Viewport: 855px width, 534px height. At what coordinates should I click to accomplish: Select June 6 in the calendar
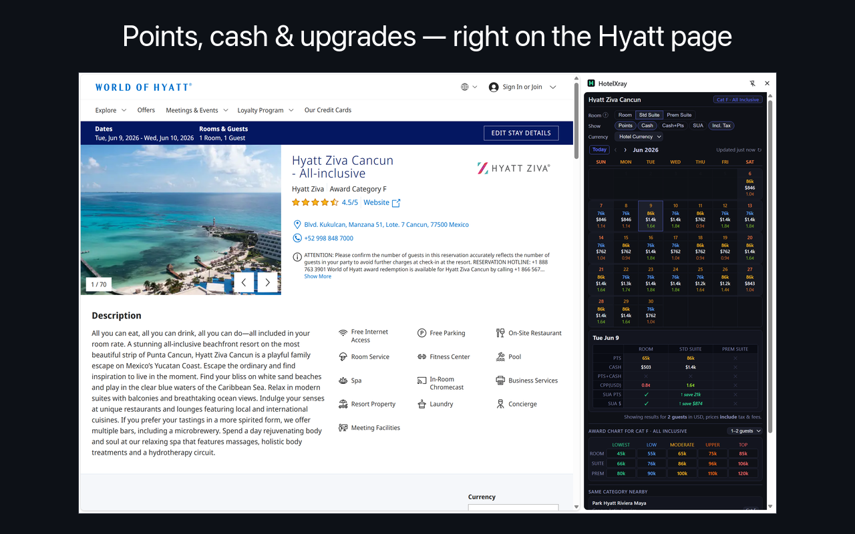(749, 184)
